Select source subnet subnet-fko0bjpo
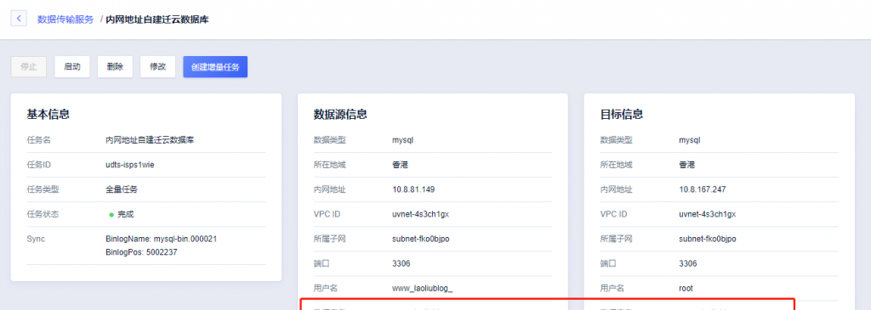The height and width of the screenshot is (310, 871). [420, 239]
